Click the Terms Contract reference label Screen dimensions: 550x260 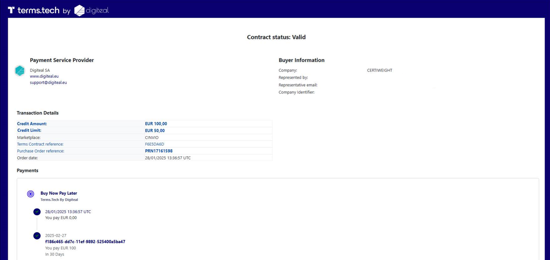pos(40,144)
